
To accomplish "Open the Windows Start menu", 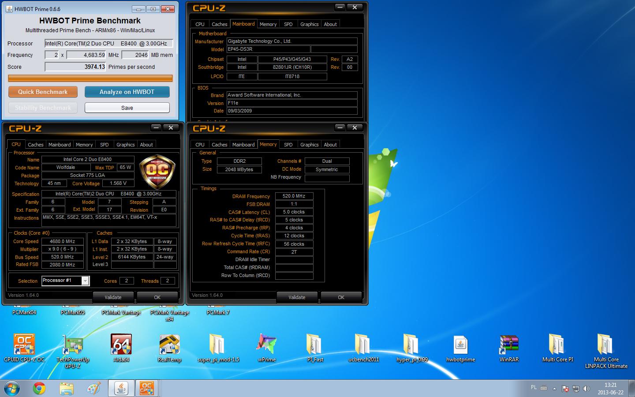I will pos(12,388).
